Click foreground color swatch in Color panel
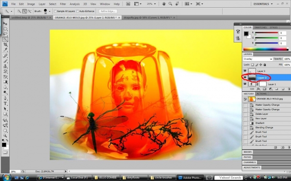This screenshot has height=181, width=291. pyautogui.click(x=246, y=33)
